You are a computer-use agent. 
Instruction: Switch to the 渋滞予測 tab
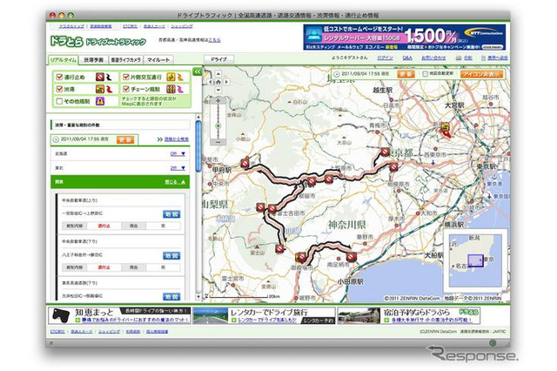tap(95, 59)
